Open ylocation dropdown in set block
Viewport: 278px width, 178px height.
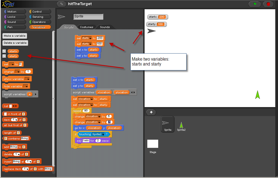point(92,105)
